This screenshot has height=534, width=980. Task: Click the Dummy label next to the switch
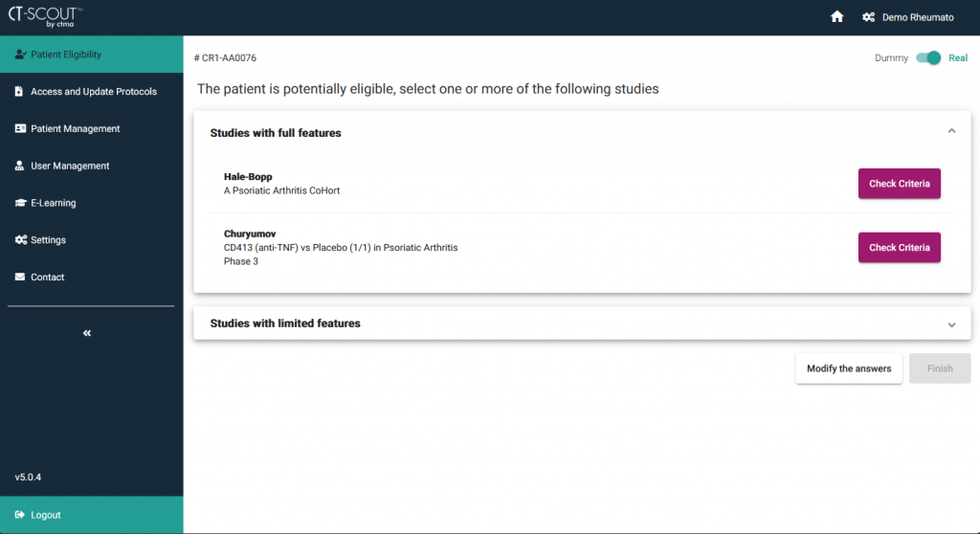pos(891,57)
